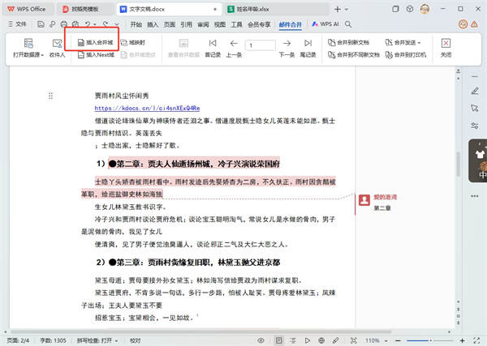Switch to 插入 tab
This screenshot has width=487, height=346.
[x=153, y=24]
